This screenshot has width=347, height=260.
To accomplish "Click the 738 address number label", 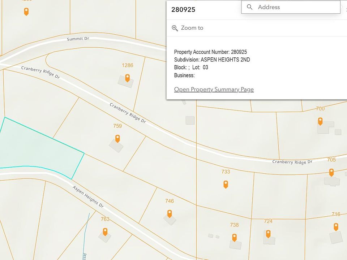I will (234, 225).
